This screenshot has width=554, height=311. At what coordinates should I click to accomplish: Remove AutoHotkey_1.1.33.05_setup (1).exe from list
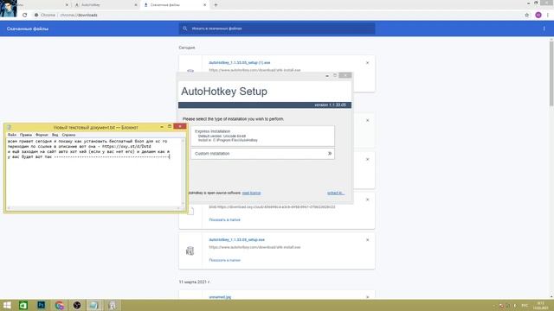click(x=367, y=63)
